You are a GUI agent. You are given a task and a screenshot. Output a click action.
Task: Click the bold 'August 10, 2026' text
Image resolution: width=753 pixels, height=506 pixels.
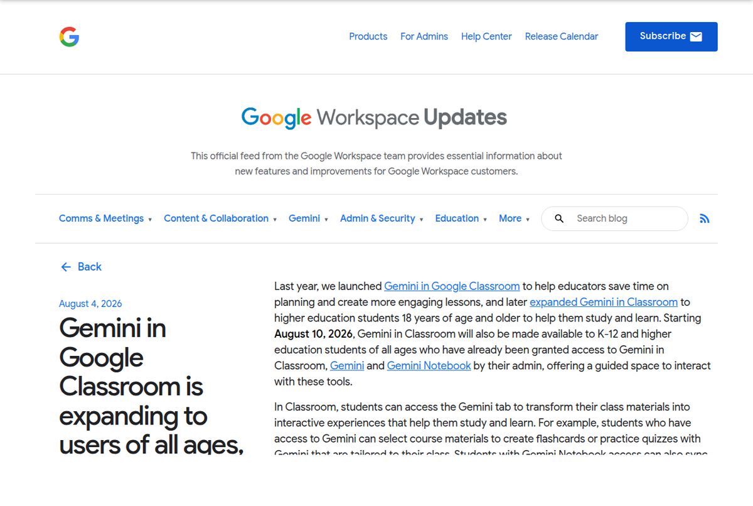314,334
